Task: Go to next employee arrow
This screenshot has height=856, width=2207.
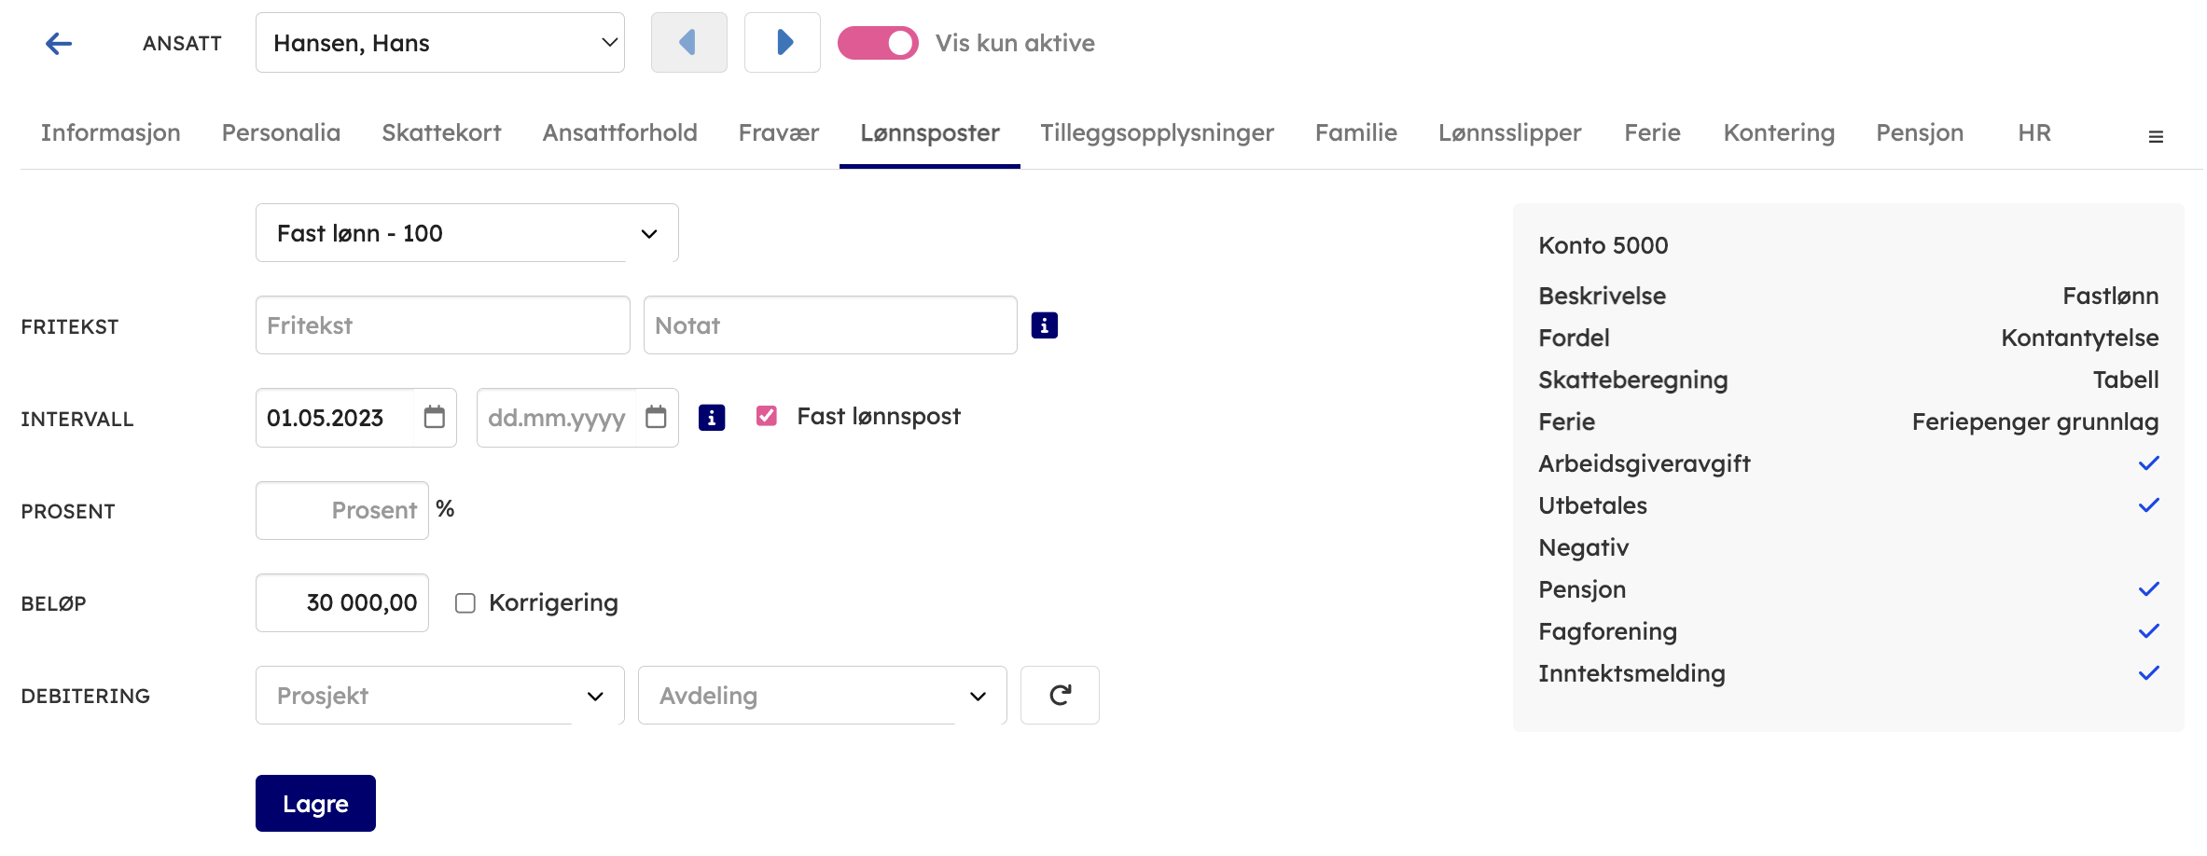Action: coord(783,43)
